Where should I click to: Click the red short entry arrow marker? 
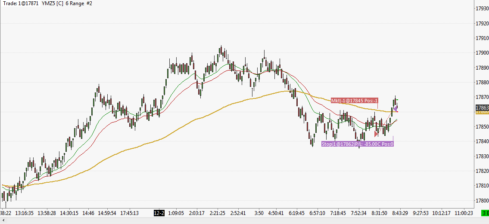pyautogui.click(x=376, y=134)
